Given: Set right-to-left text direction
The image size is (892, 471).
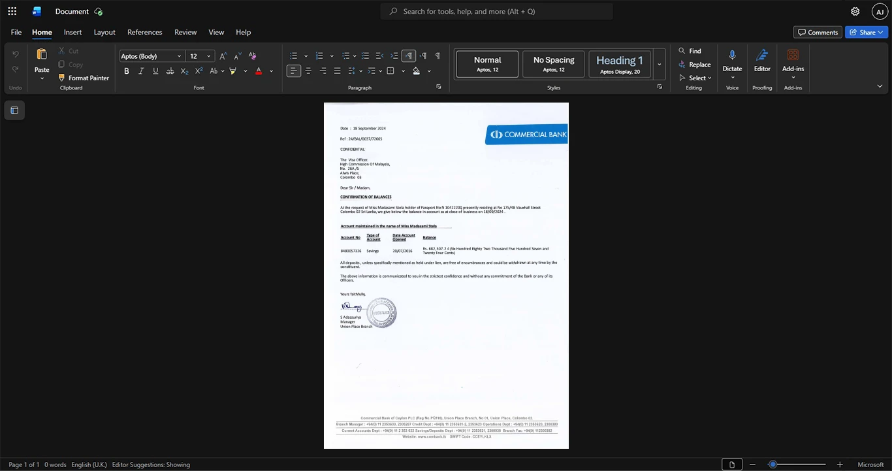Looking at the screenshot, I should tap(423, 56).
